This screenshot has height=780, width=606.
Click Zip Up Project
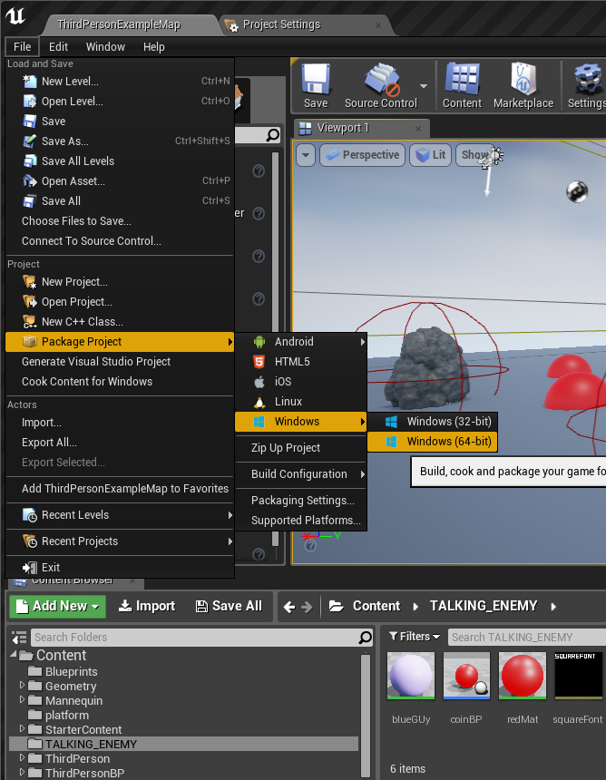tap(286, 448)
